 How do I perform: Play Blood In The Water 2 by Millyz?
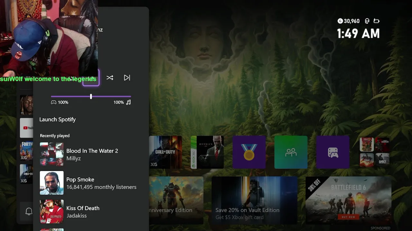(x=91, y=154)
